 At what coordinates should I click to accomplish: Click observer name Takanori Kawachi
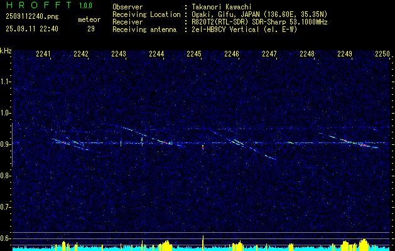(x=222, y=7)
